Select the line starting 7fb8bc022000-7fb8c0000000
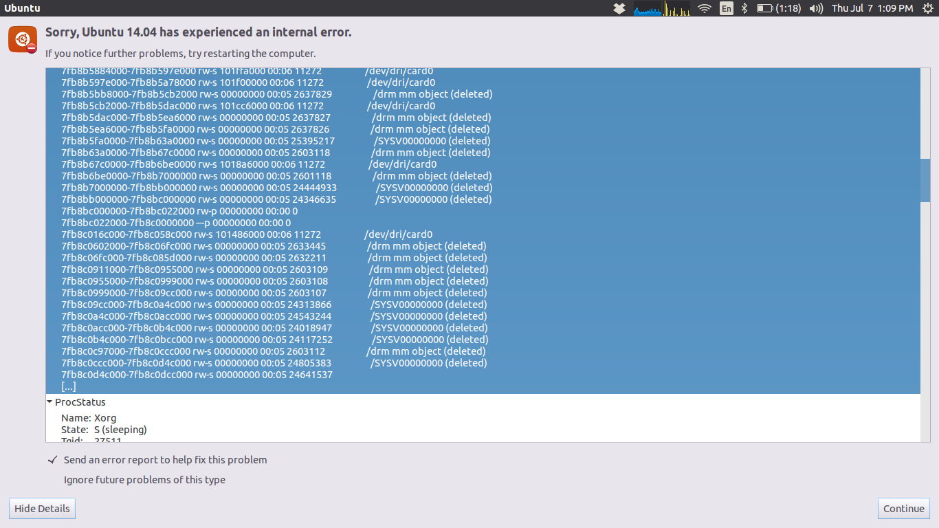 (176, 223)
